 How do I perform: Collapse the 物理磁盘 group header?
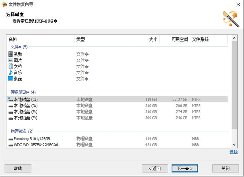22,131
